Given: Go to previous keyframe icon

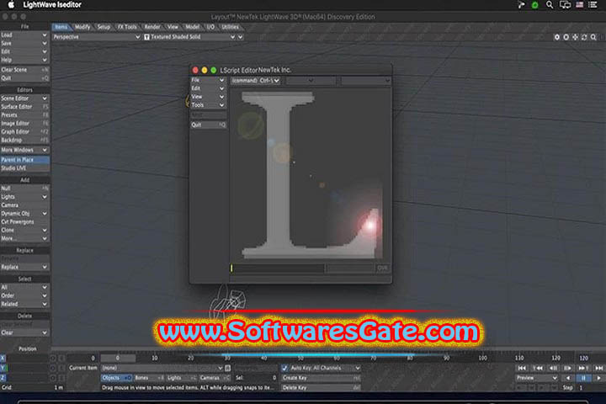Looking at the screenshot, I should (538, 368).
